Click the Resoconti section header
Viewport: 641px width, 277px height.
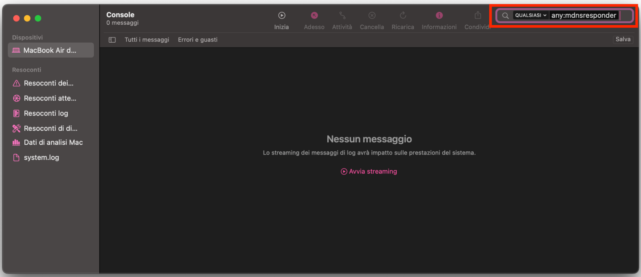click(27, 70)
